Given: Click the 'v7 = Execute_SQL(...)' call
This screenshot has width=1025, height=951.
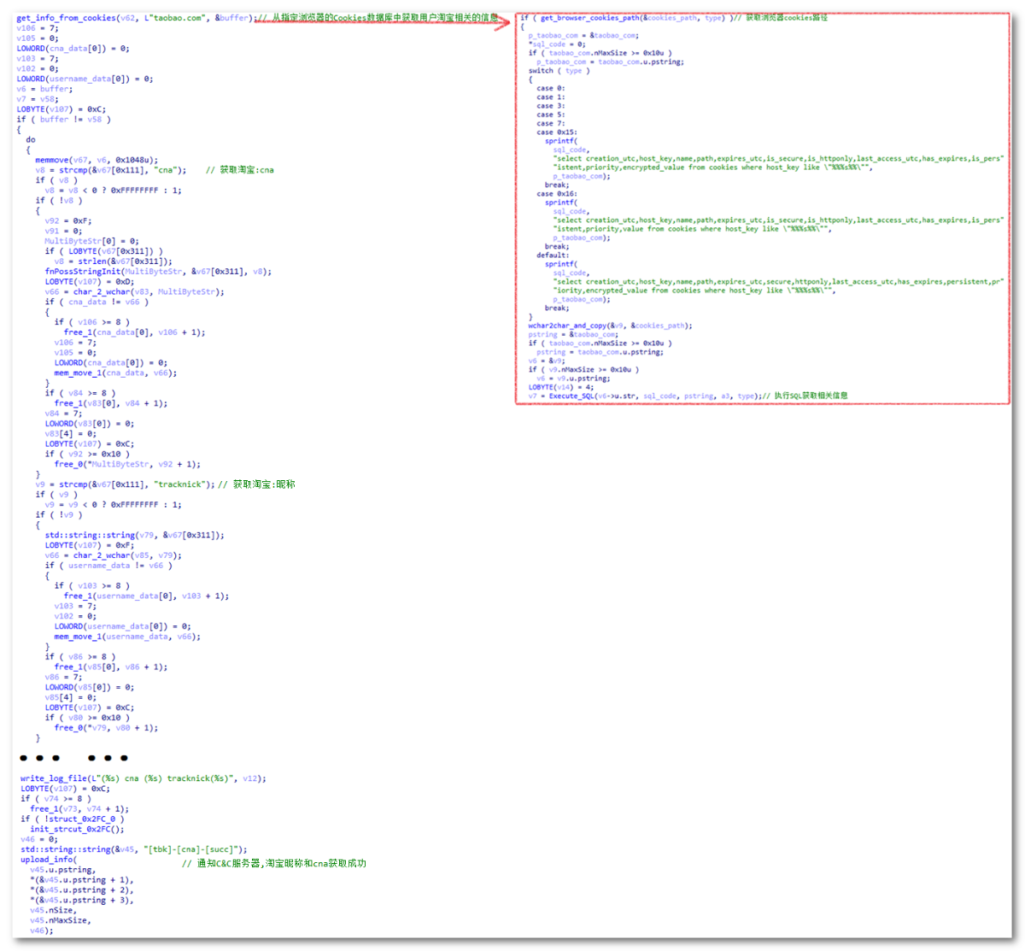Looking at the screenshot, I should pyautogui.click(x=645, y=396).
